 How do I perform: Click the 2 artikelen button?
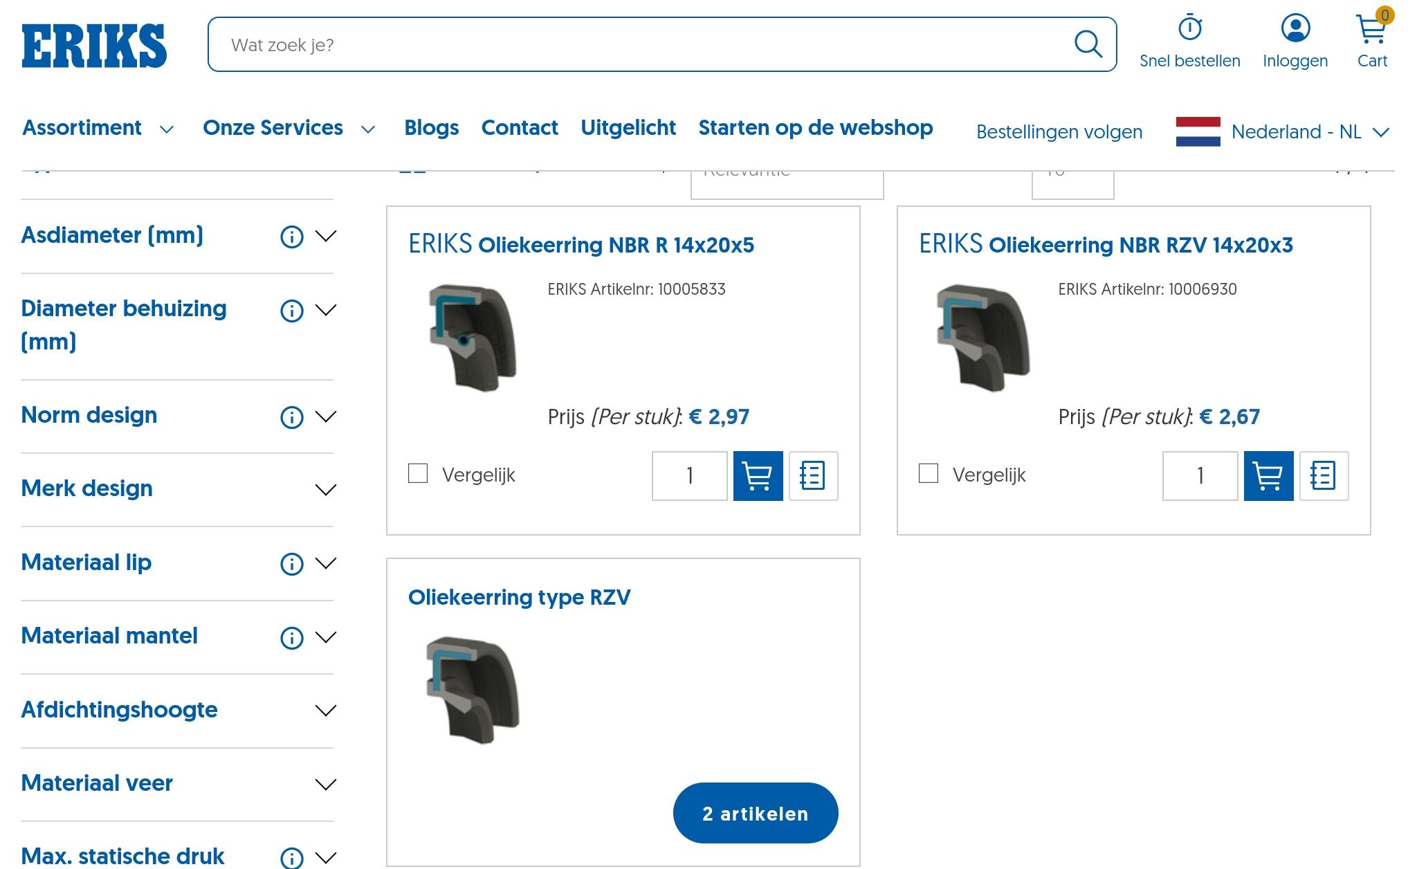coord(756,813)
